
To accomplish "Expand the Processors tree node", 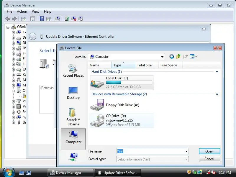I will (x=13, y=107).
